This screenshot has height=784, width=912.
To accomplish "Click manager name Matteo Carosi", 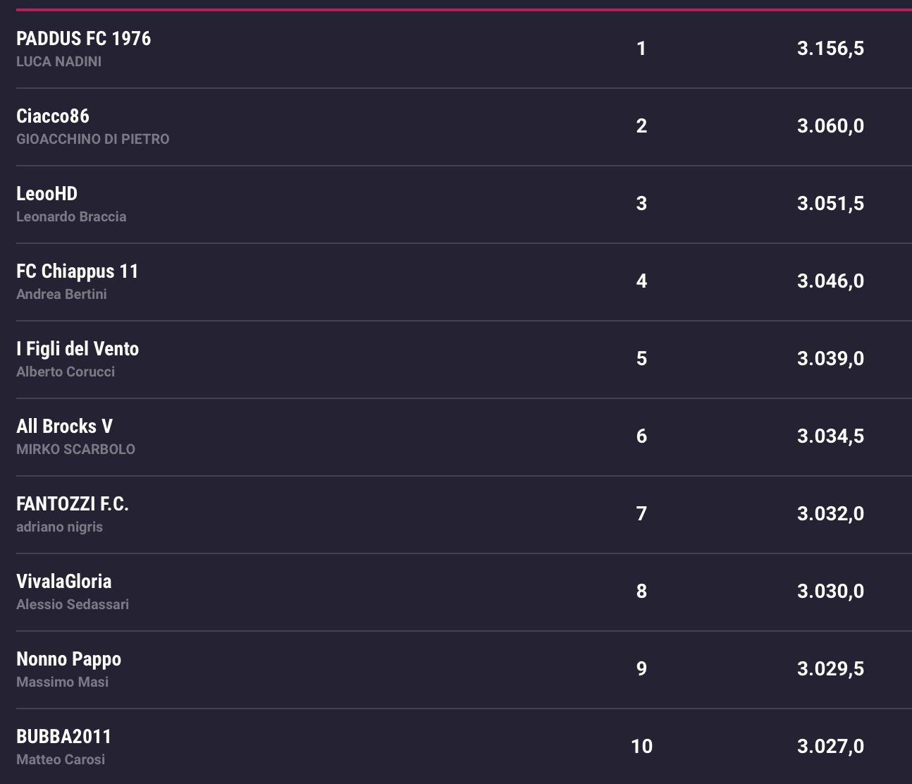I will click(61, 759).
